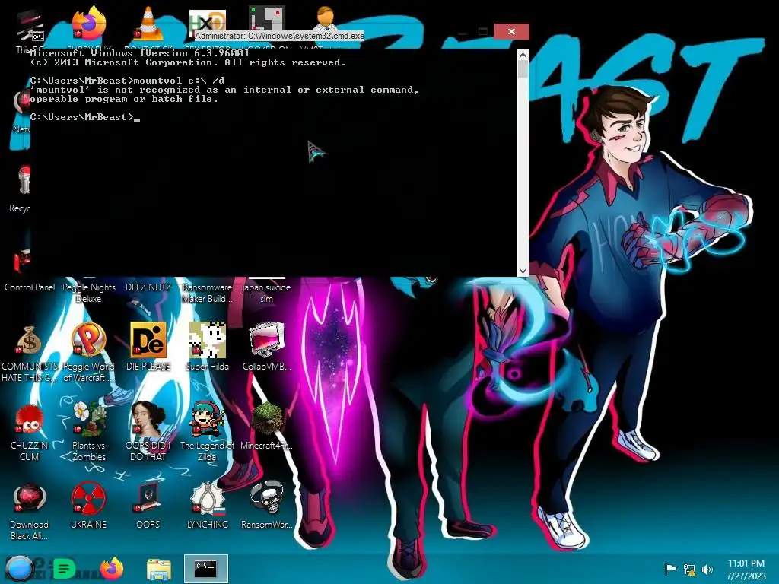Open the Firefox shortcut on the desktop
The height and width of the screenshot is (584, 779).
(x=89, y=24)
